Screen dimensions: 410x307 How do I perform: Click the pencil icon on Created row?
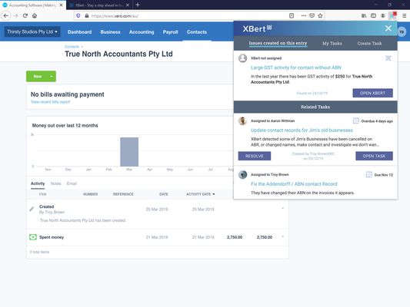pos(32,209)
